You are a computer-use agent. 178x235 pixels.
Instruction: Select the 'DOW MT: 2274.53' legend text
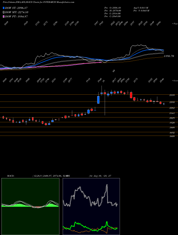coord(17,12)
